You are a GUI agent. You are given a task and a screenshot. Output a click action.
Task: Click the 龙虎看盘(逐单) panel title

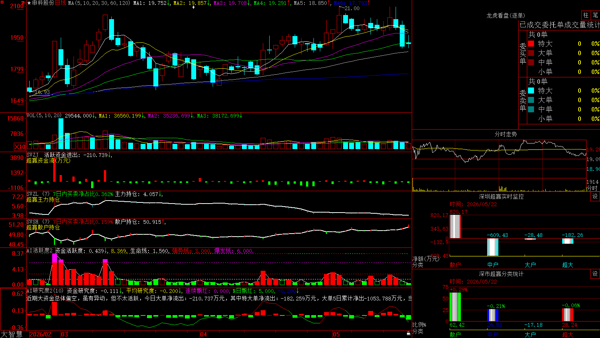[x=506, y=15]
